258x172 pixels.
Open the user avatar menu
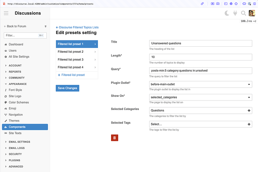[x=252, y=13]
